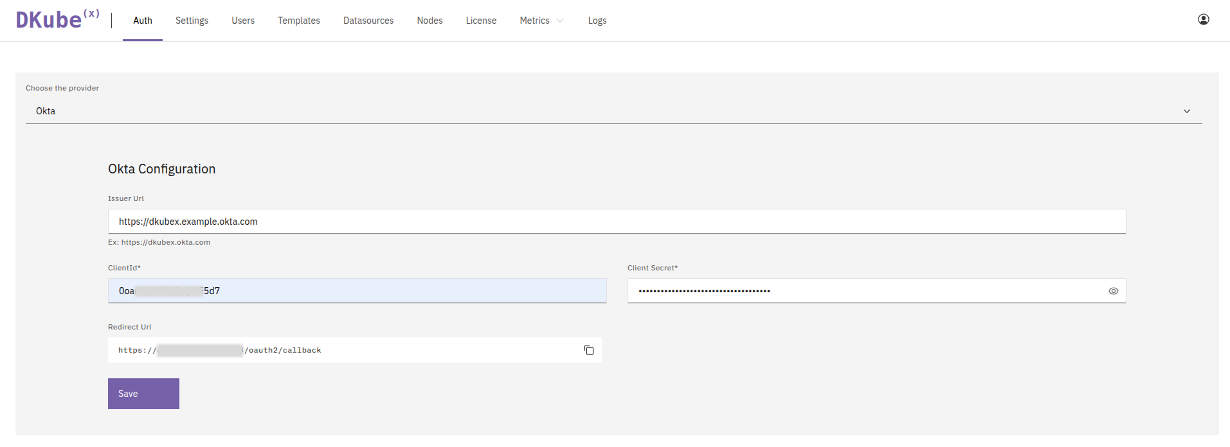This screenshot has height=447, width=1230.
Task: Copy the Redirect Url to clipboard
Action: (x=588, y=350)
